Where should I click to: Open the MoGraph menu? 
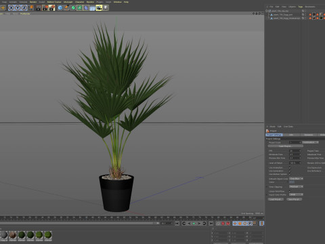tap(68, 2)
